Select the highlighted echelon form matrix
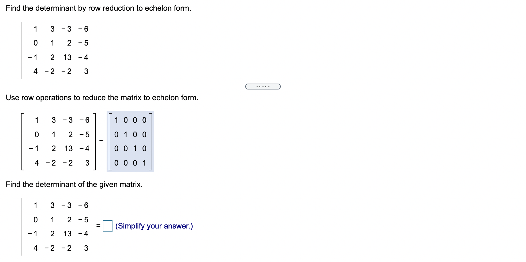This screenshot has height=262, width=526. 130,141
